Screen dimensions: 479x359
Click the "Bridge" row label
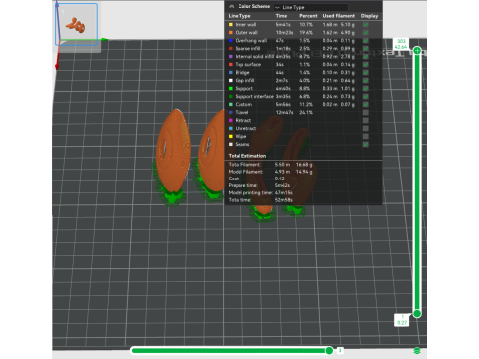(242, 73)
